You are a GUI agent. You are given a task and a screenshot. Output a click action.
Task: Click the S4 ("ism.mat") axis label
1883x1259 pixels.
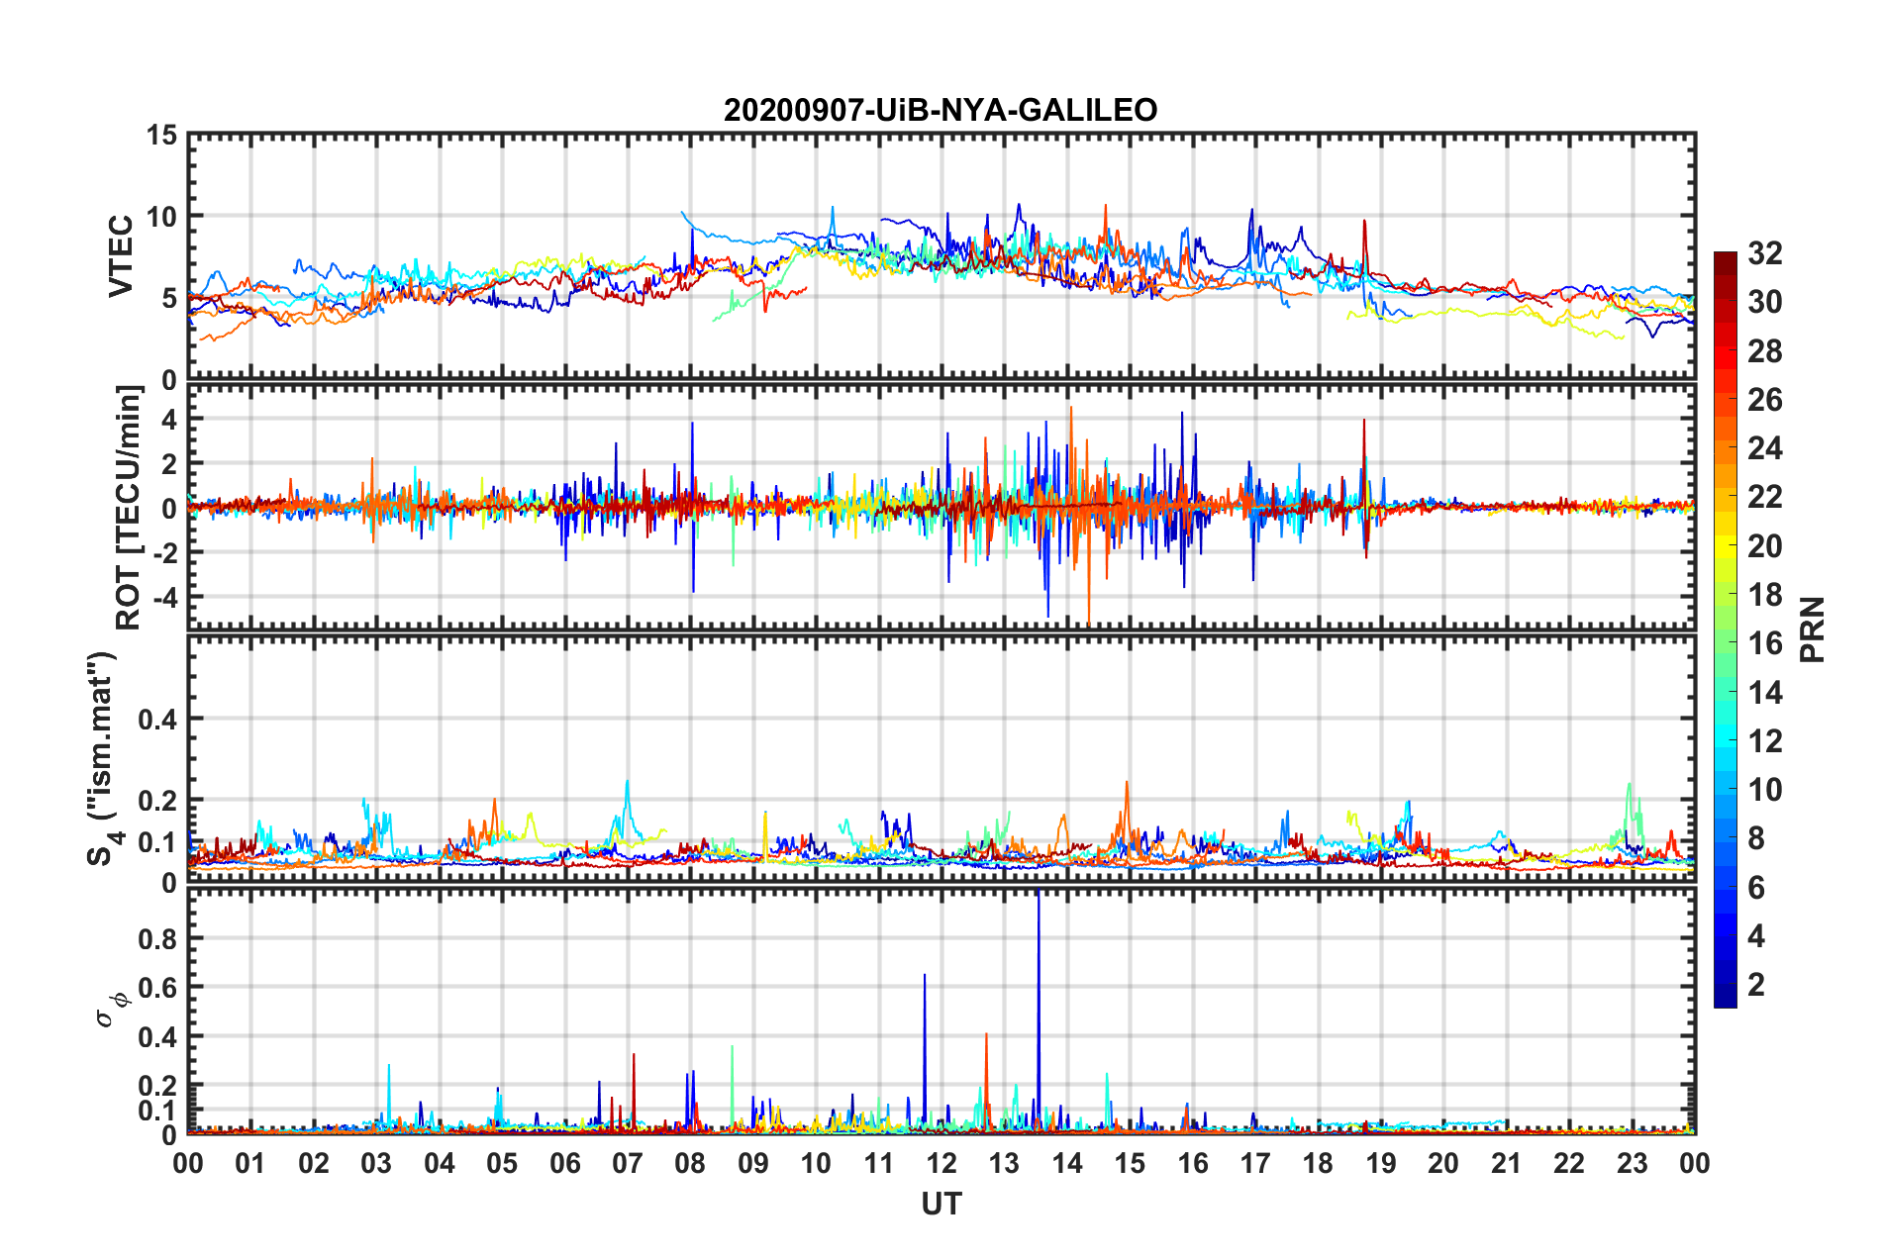coord(104,758)
